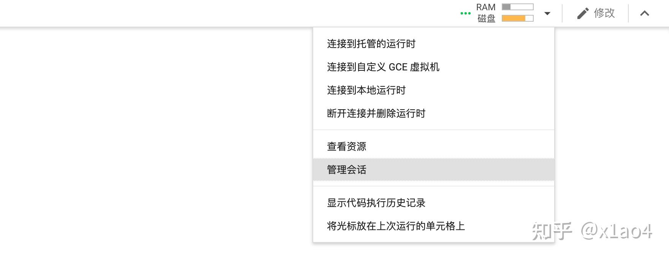Click the 磁盘 label text
Viewport: 669px width, 258px height.
pyautogui.click(x=487, y=18)
